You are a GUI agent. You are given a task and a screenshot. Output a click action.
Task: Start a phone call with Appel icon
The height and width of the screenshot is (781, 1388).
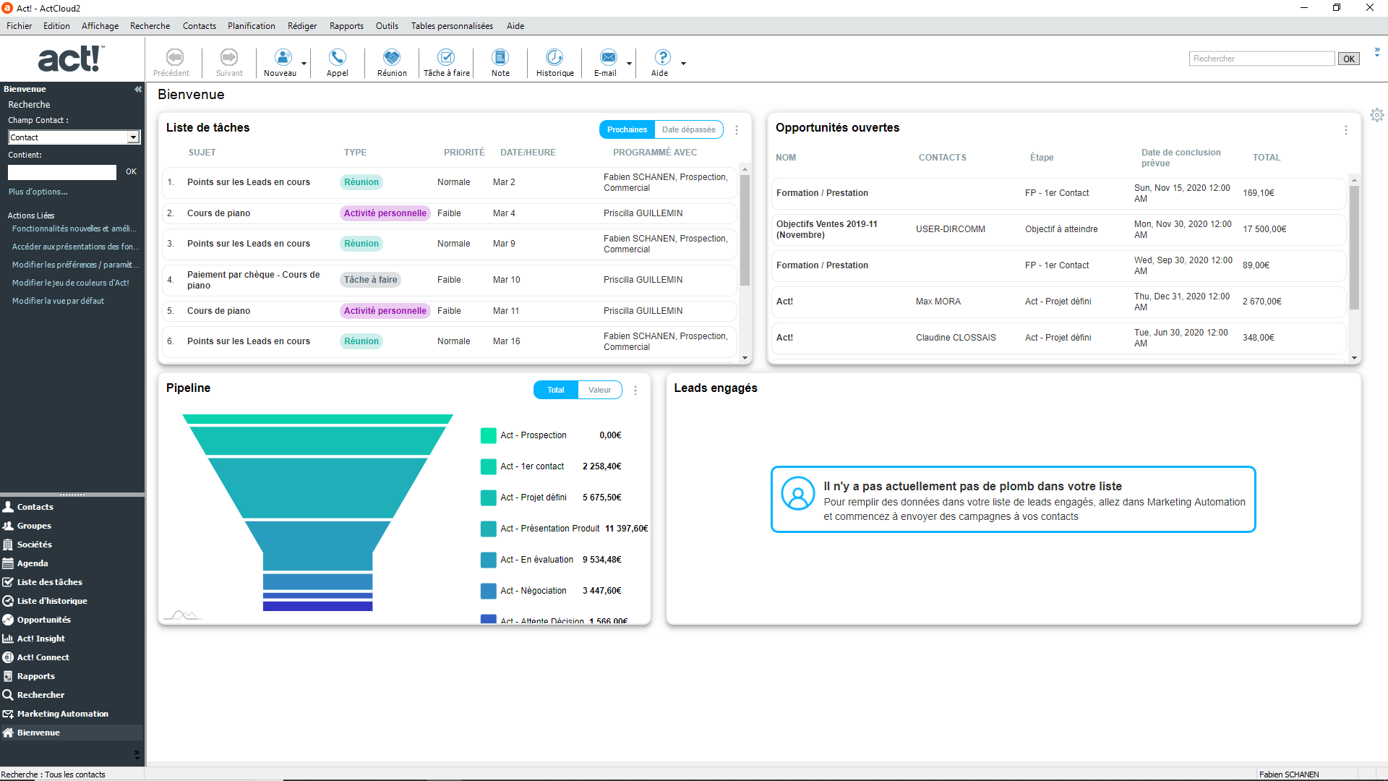click(337, 57)
